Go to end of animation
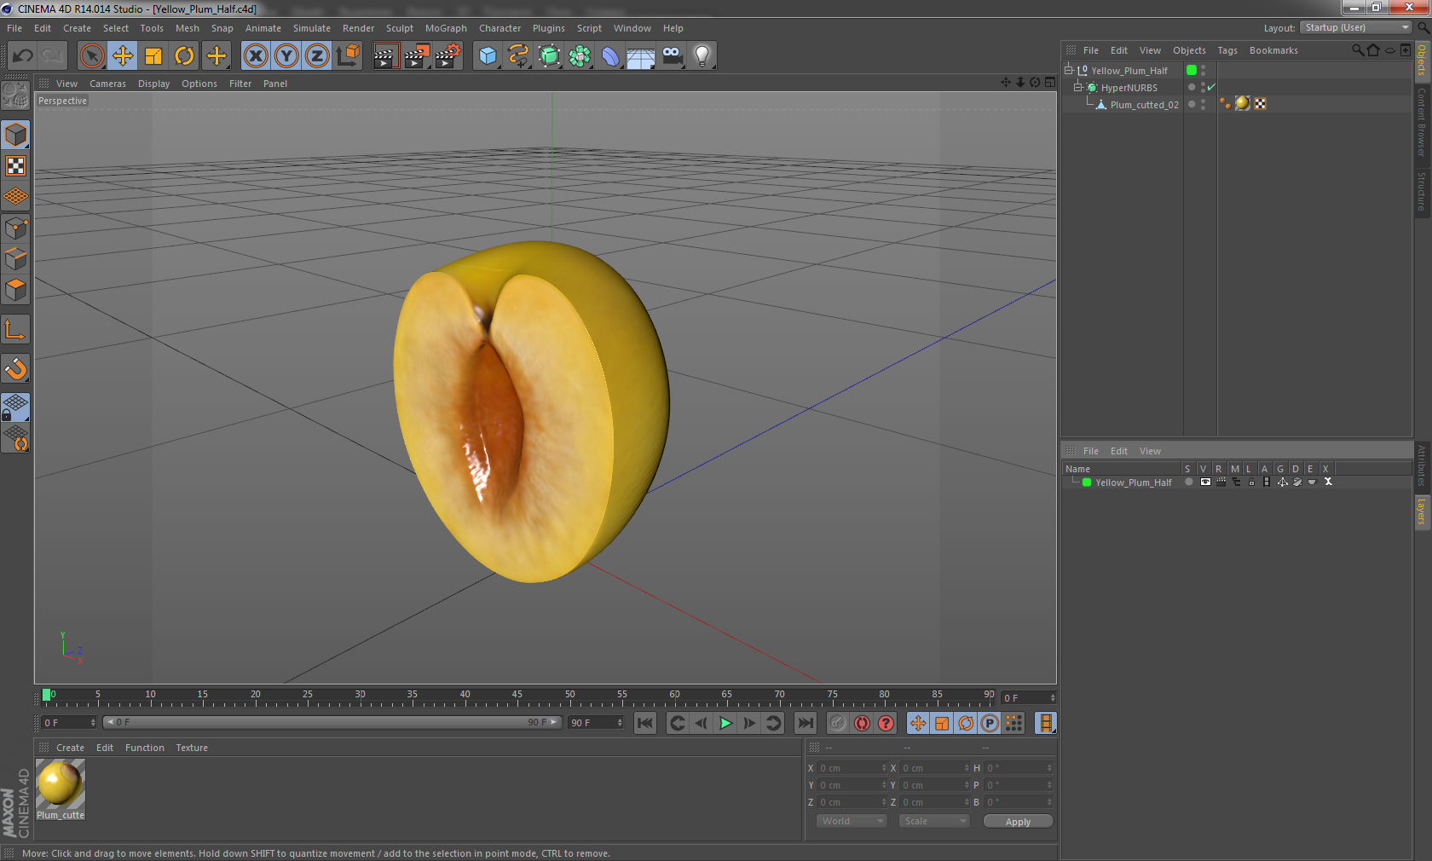The width and height of the screenshot is (1432, 861). click(x=805, y=723)
